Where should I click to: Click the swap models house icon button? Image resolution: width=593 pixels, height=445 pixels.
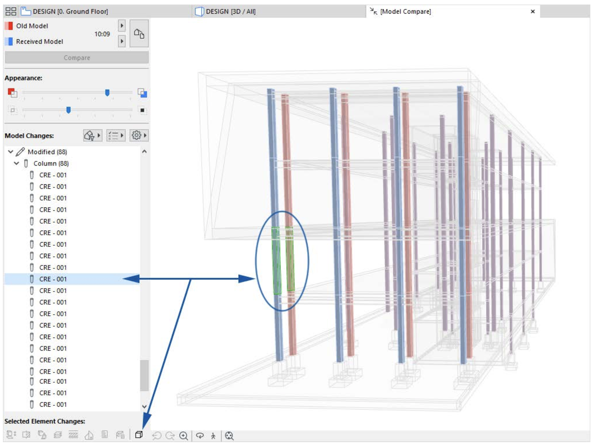tap(139, 34)
